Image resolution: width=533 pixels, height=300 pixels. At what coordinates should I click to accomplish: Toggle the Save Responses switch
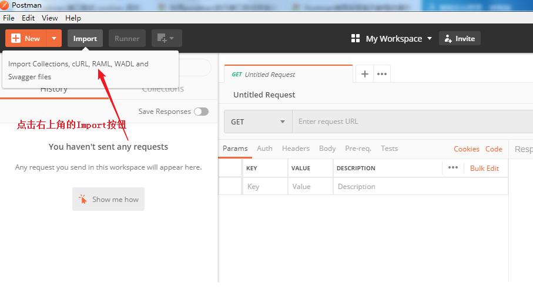(x=201, y=112)
